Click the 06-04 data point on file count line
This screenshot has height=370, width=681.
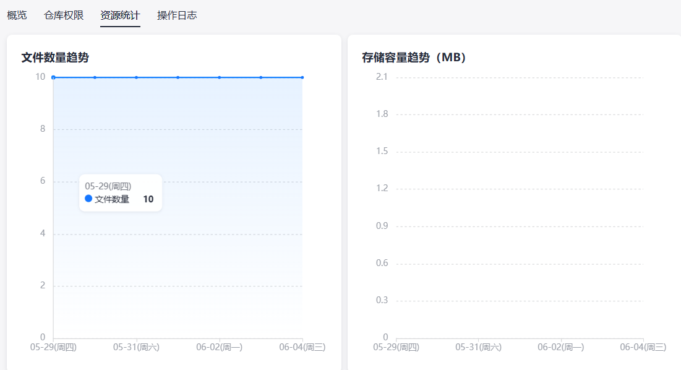point(302,77)
